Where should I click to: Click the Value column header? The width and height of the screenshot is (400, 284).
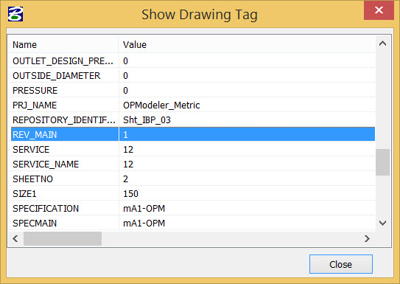click(x=247, y=44)
